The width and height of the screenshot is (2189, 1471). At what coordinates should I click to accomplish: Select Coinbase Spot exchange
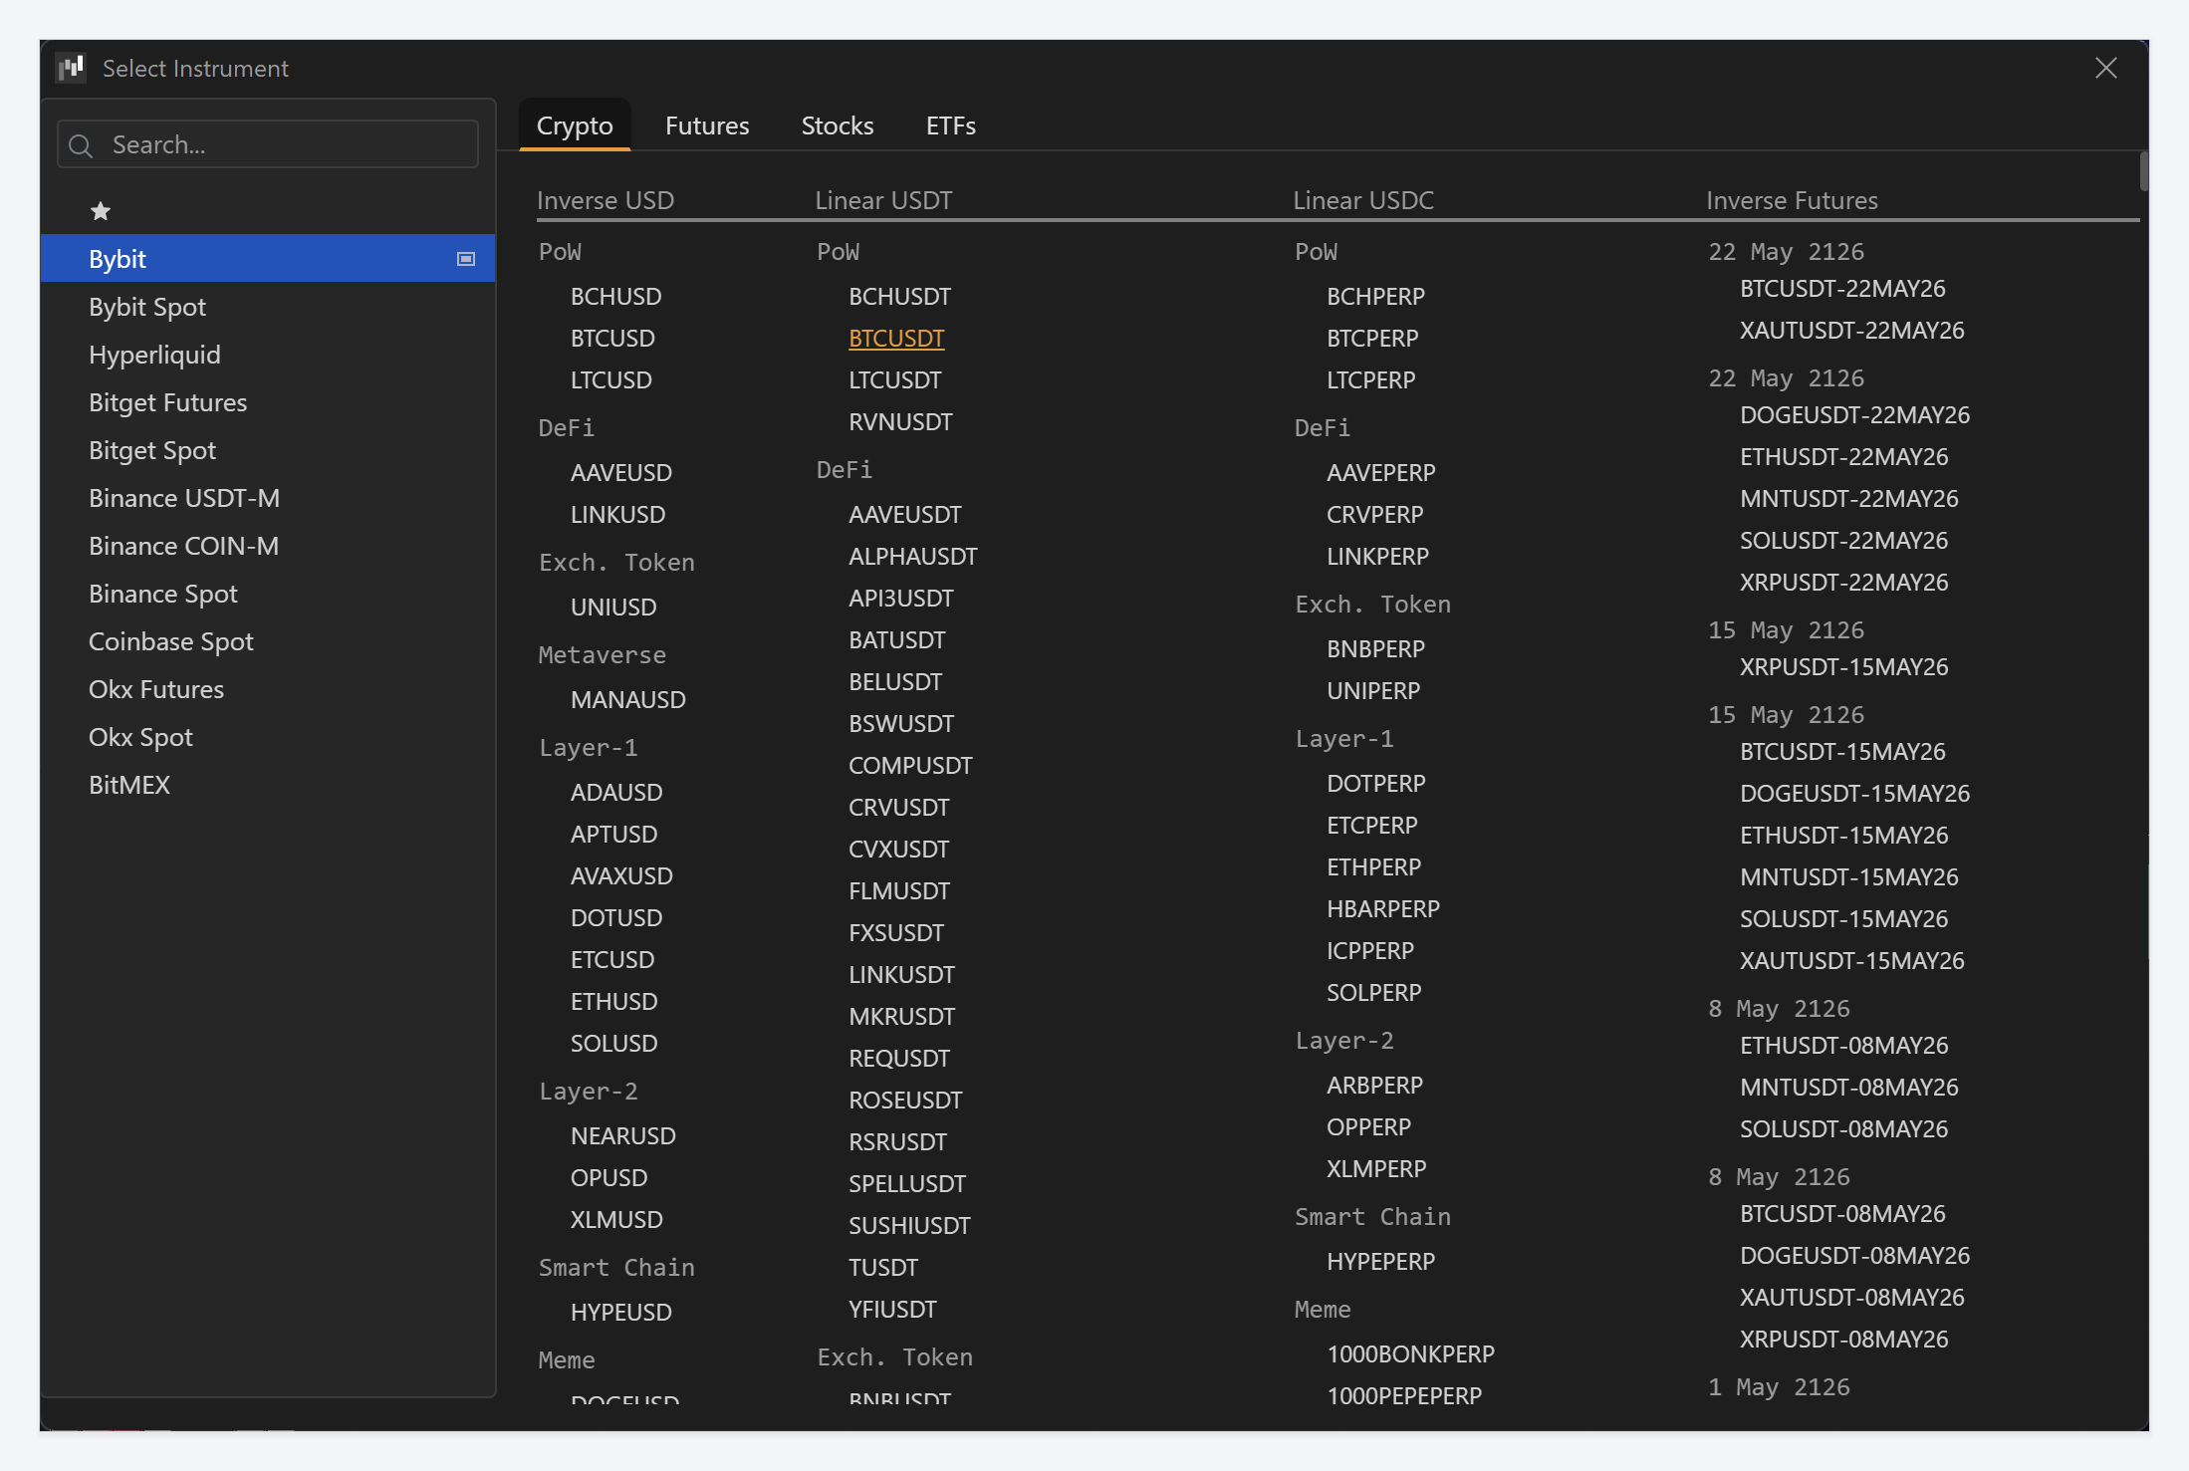pos(268,641)
